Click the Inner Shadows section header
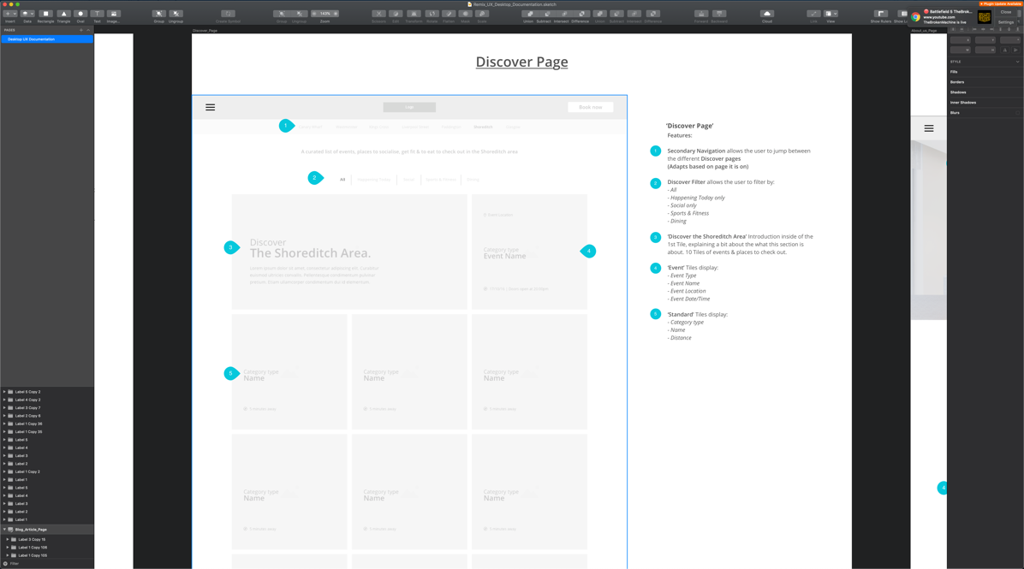The image size is (1024, 569). (x=963, y=103)
